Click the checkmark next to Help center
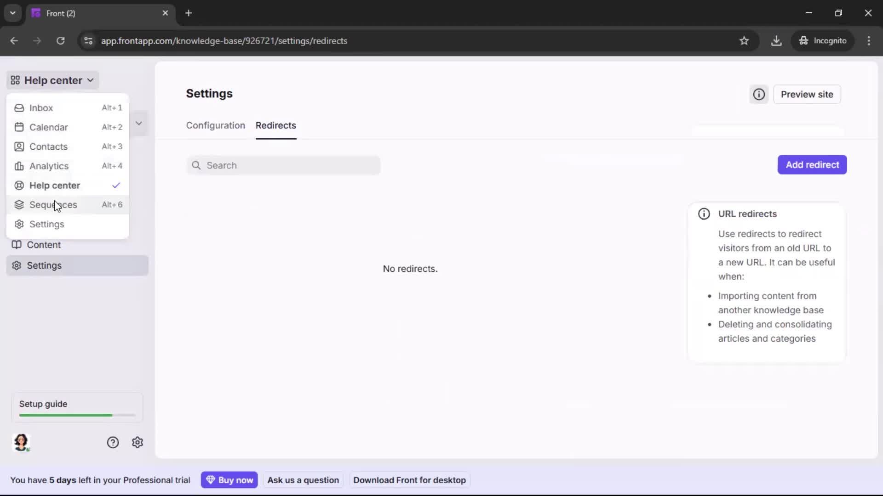The width and height of the screenshot is (883, 496). tap(115, 186)
